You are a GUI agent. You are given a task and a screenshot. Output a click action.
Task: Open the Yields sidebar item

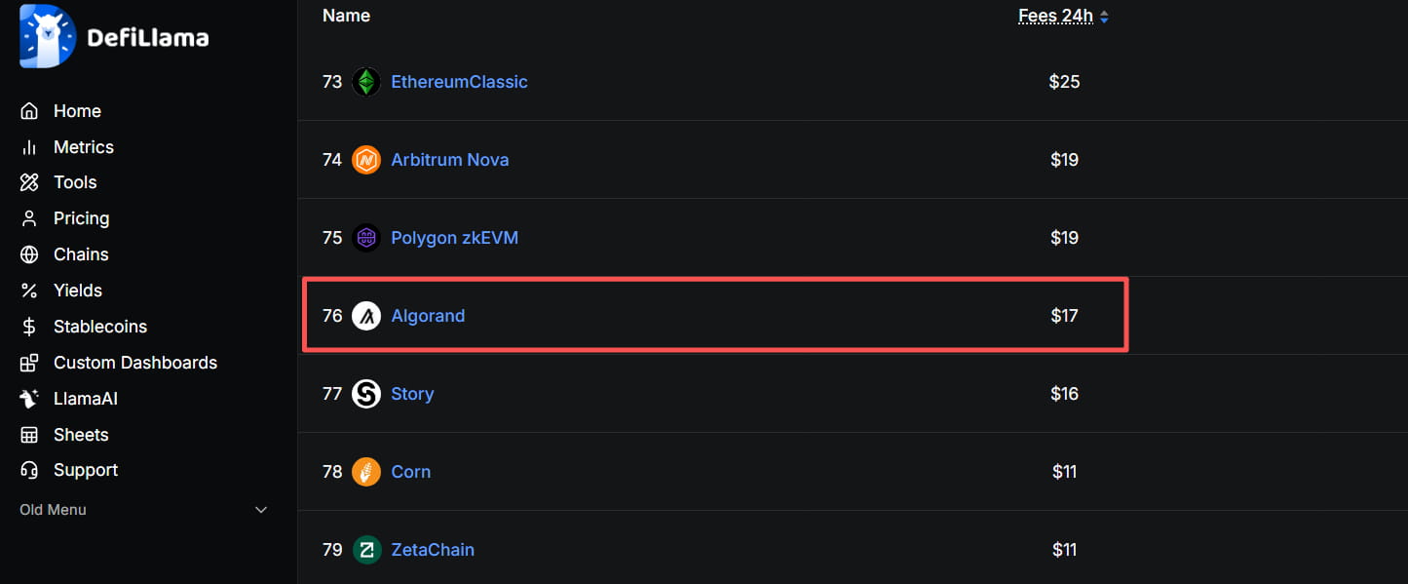pyautogui.click(x=77, y=291)
